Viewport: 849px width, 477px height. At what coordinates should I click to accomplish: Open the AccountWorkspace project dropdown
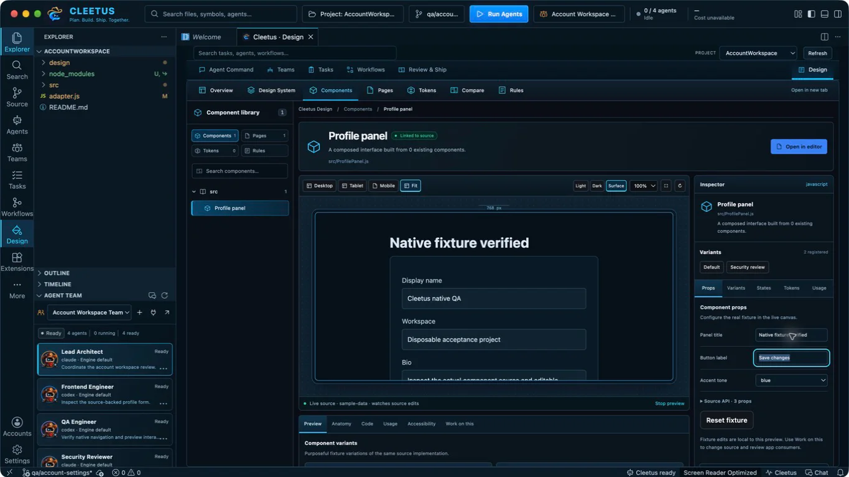tap(758, 53)
